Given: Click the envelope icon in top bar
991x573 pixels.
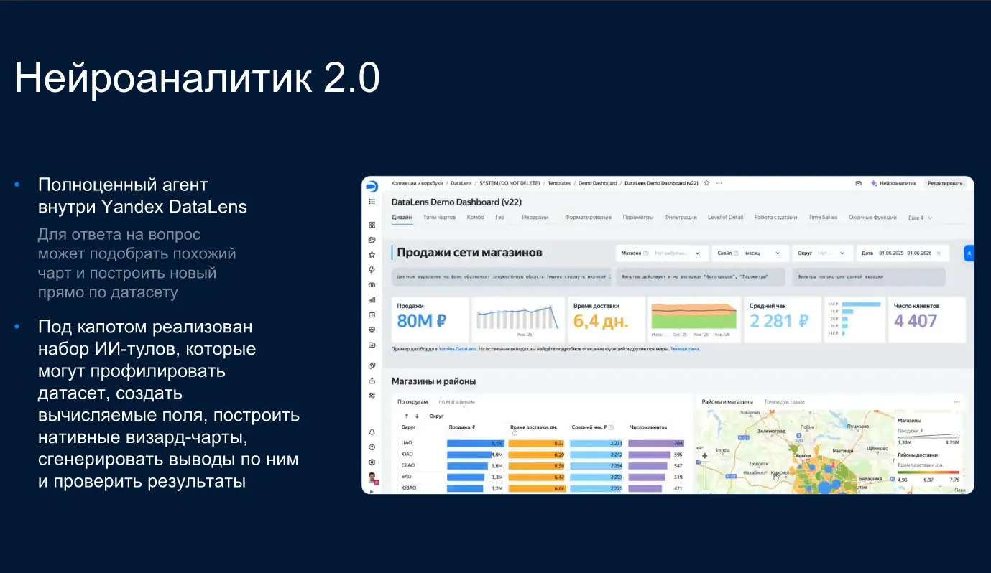Looking at the screenshot, I should [x=858, y=183].
